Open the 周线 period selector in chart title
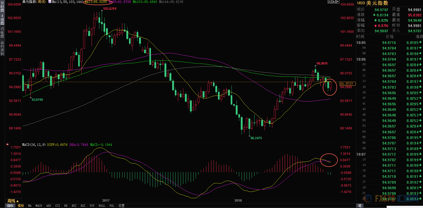Screen dimensions: 423x208 [41, 2]
